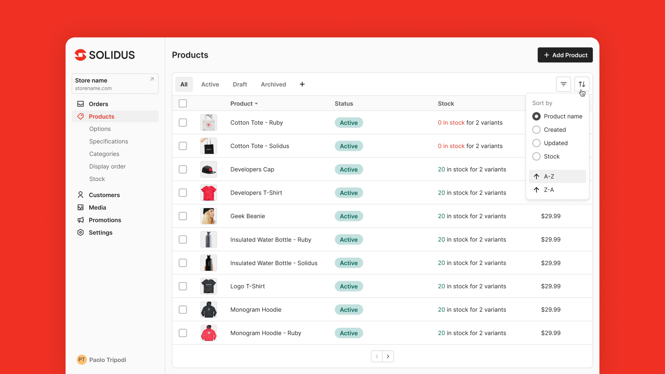Click the Developers T-Shirt thumbnail
The width and height of the screenshot is (665, 374).
pos(208,193)
